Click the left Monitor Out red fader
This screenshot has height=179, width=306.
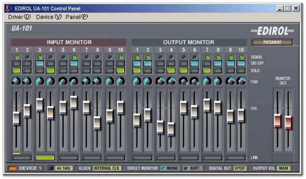[277, 121]
